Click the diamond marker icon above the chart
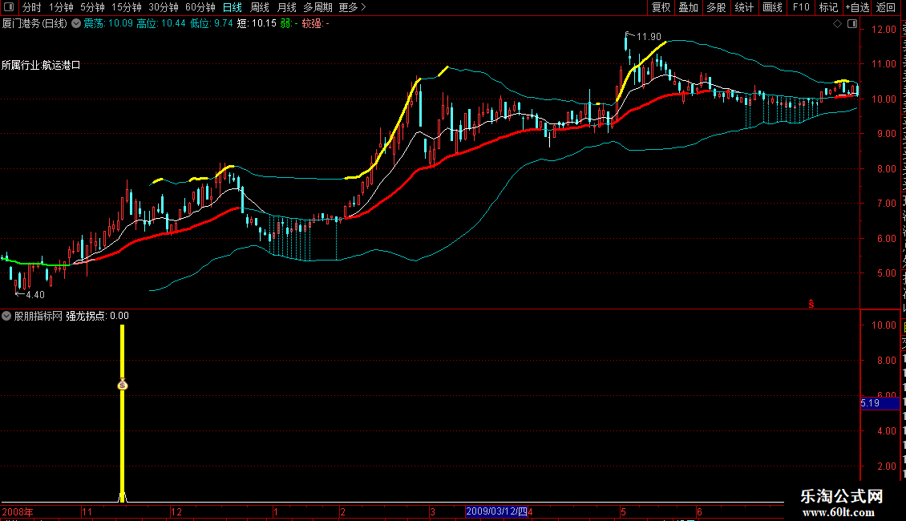 coord(837,24)
